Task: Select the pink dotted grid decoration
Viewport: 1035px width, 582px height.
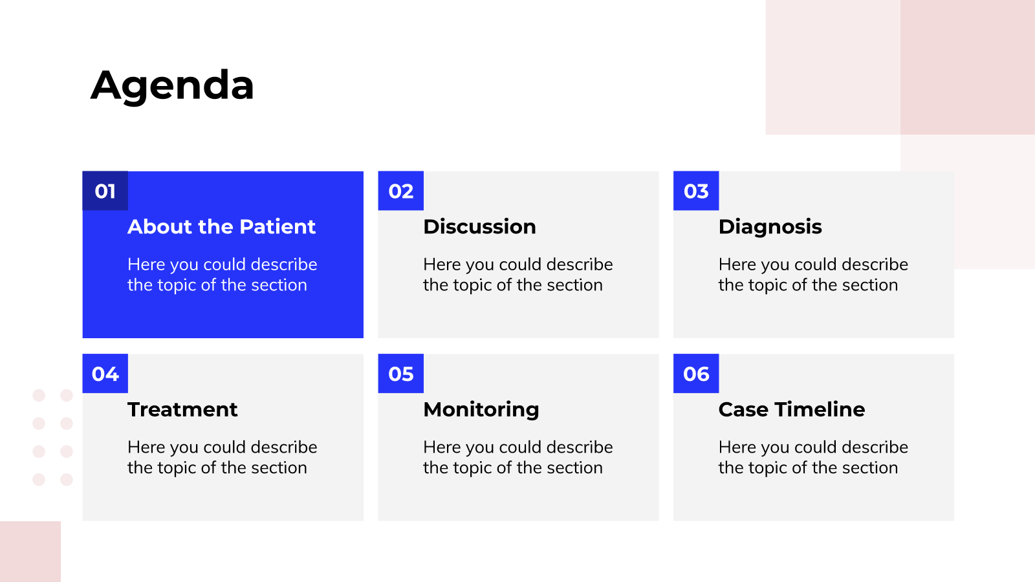Action: (52, 437)
